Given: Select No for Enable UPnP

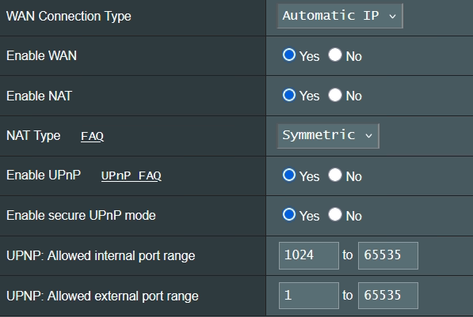Looking at the screenshot, I should coord(335,175).
